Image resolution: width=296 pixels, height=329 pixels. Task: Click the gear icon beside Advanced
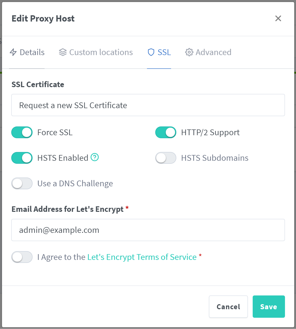point(189,52)
